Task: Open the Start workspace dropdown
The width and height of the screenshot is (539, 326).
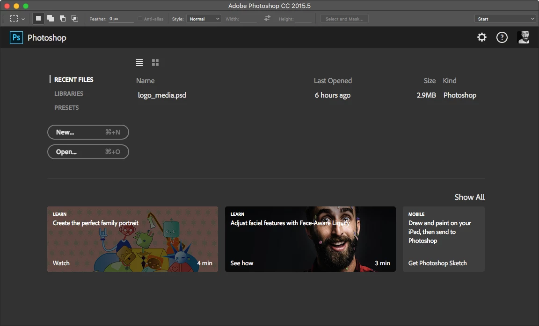Action: point(505,19)
